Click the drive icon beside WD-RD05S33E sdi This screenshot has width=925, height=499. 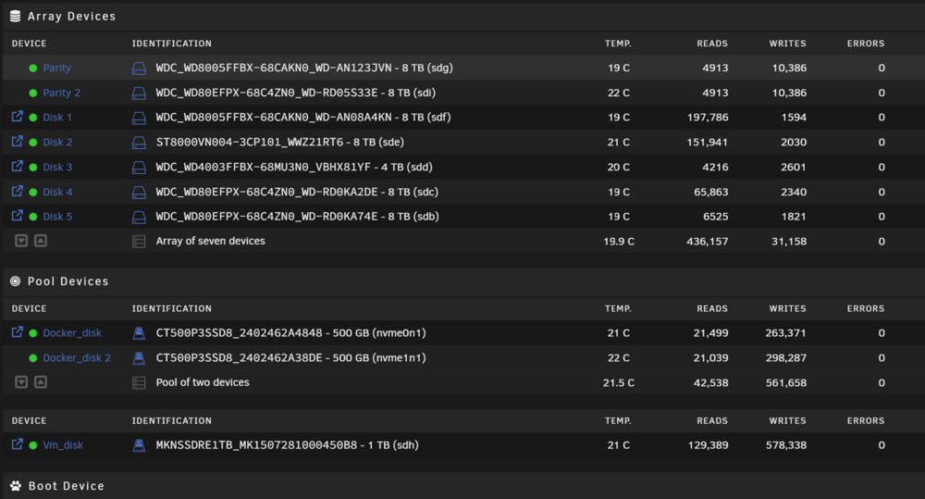139,93
